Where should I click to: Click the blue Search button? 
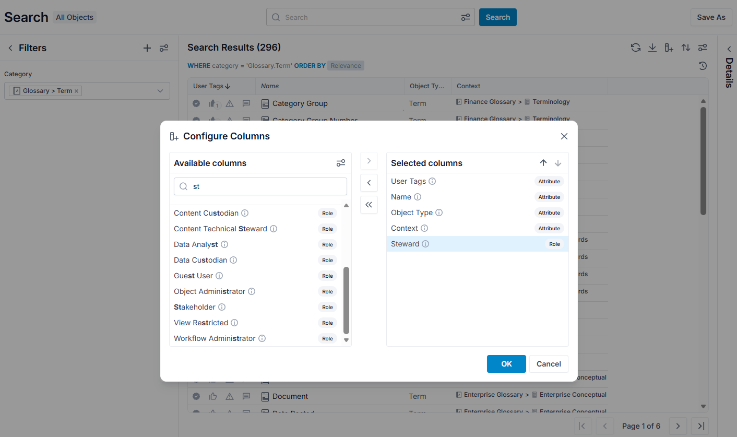(x=498, y=17)
